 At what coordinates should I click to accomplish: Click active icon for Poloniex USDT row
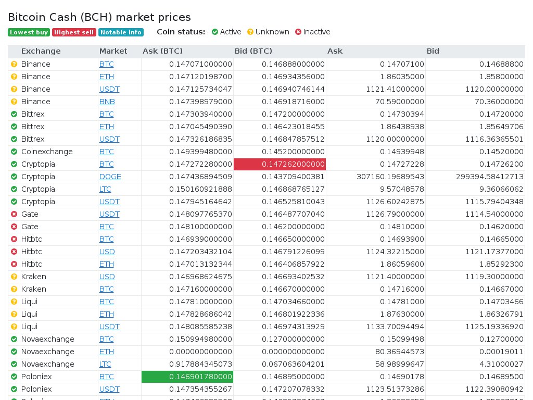coord(14,389)
